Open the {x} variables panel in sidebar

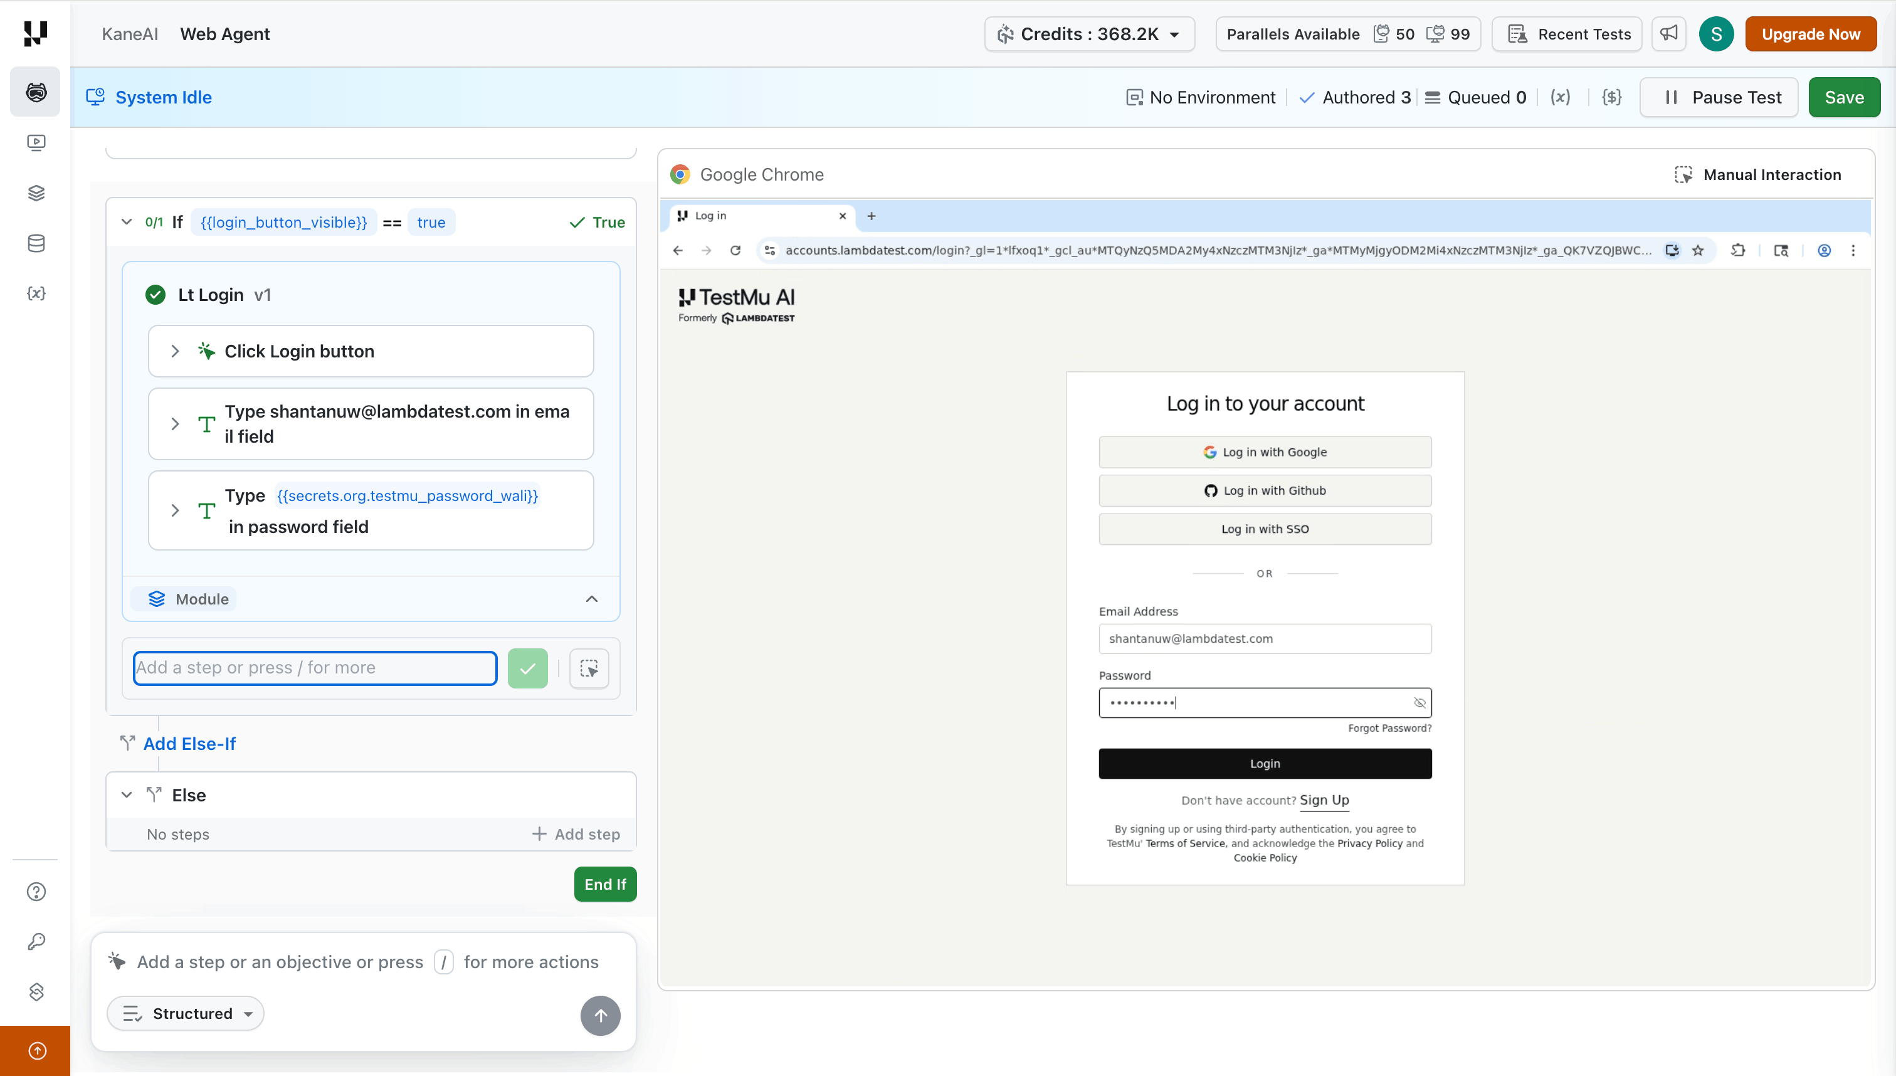click(x=36, y=293)
